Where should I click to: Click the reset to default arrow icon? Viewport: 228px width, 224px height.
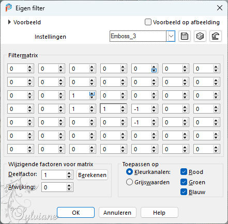(x=216, y=36)
